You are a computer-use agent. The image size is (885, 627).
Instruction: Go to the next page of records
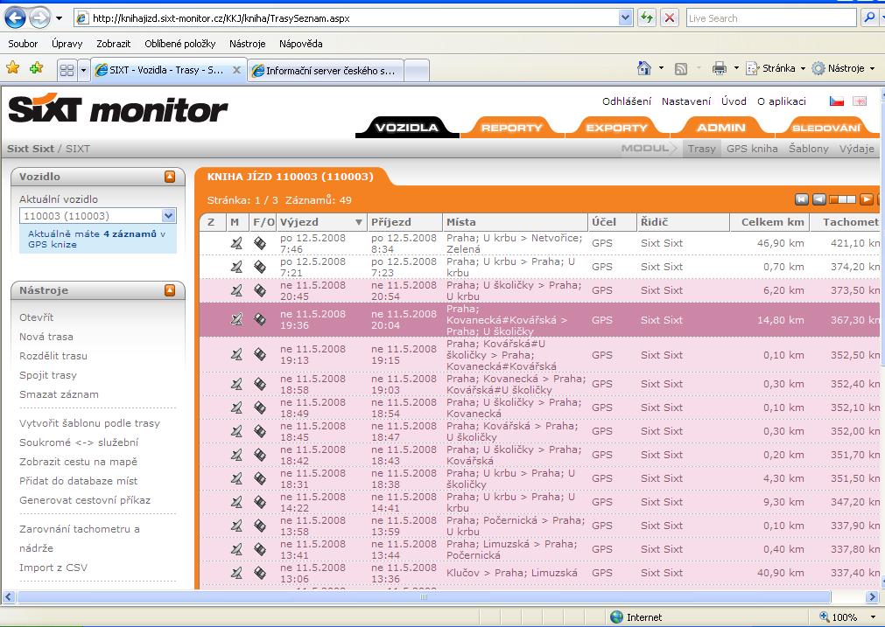pos(867,199)
